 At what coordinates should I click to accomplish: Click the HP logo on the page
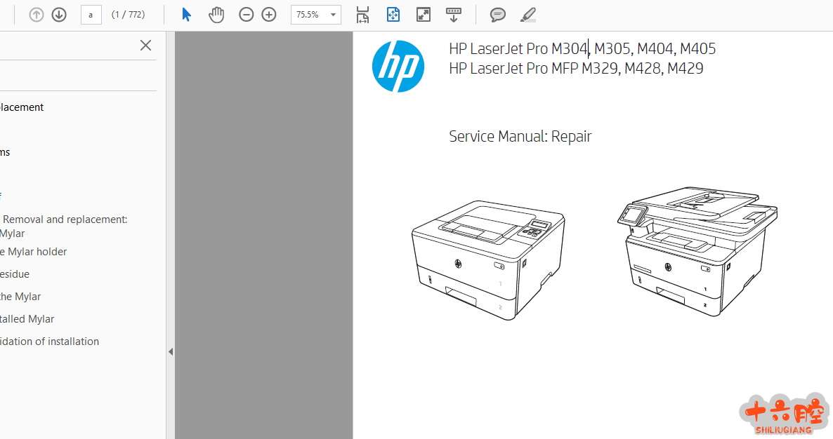pos(398,67)
